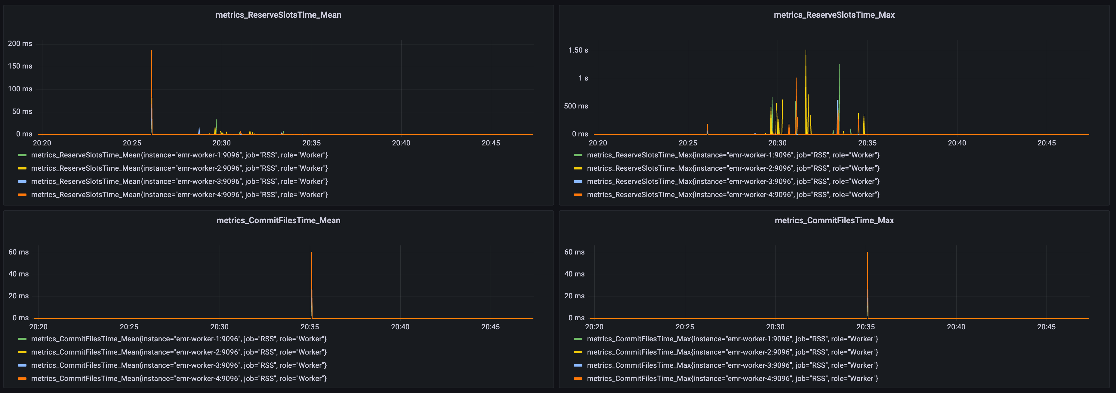Screen dimensions: 1116x393
Task: Toggle emr-worker-1 series in ReserveSlotsTime_Mean legend
Action: coord(179,155)
